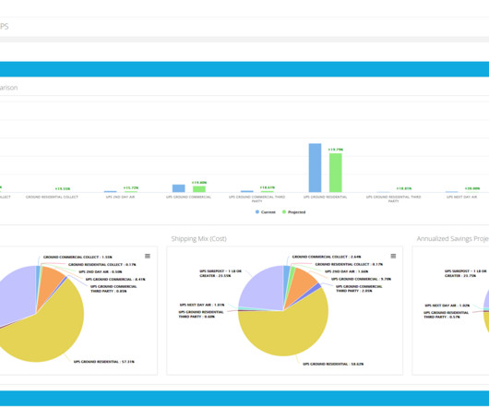
Task: Click UPS NEXT DAY AIR label in Annualized Savings chart
Action: click(447, 306)
